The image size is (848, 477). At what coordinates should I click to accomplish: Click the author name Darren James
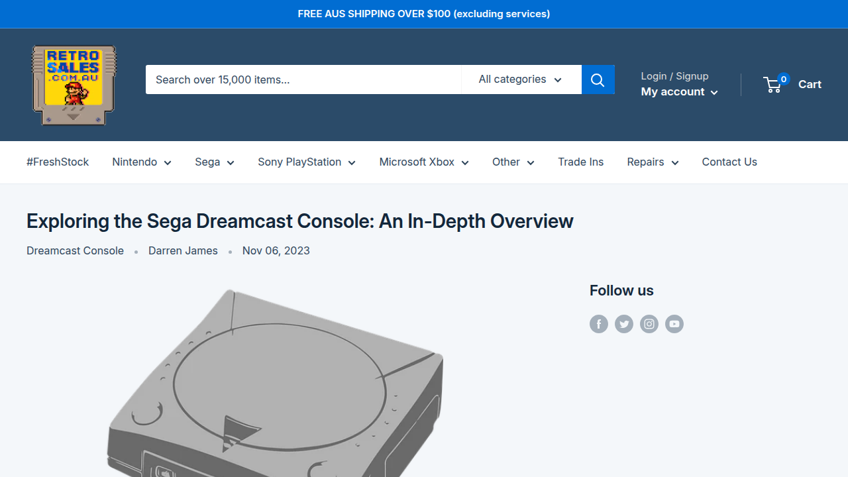[183, 250]
